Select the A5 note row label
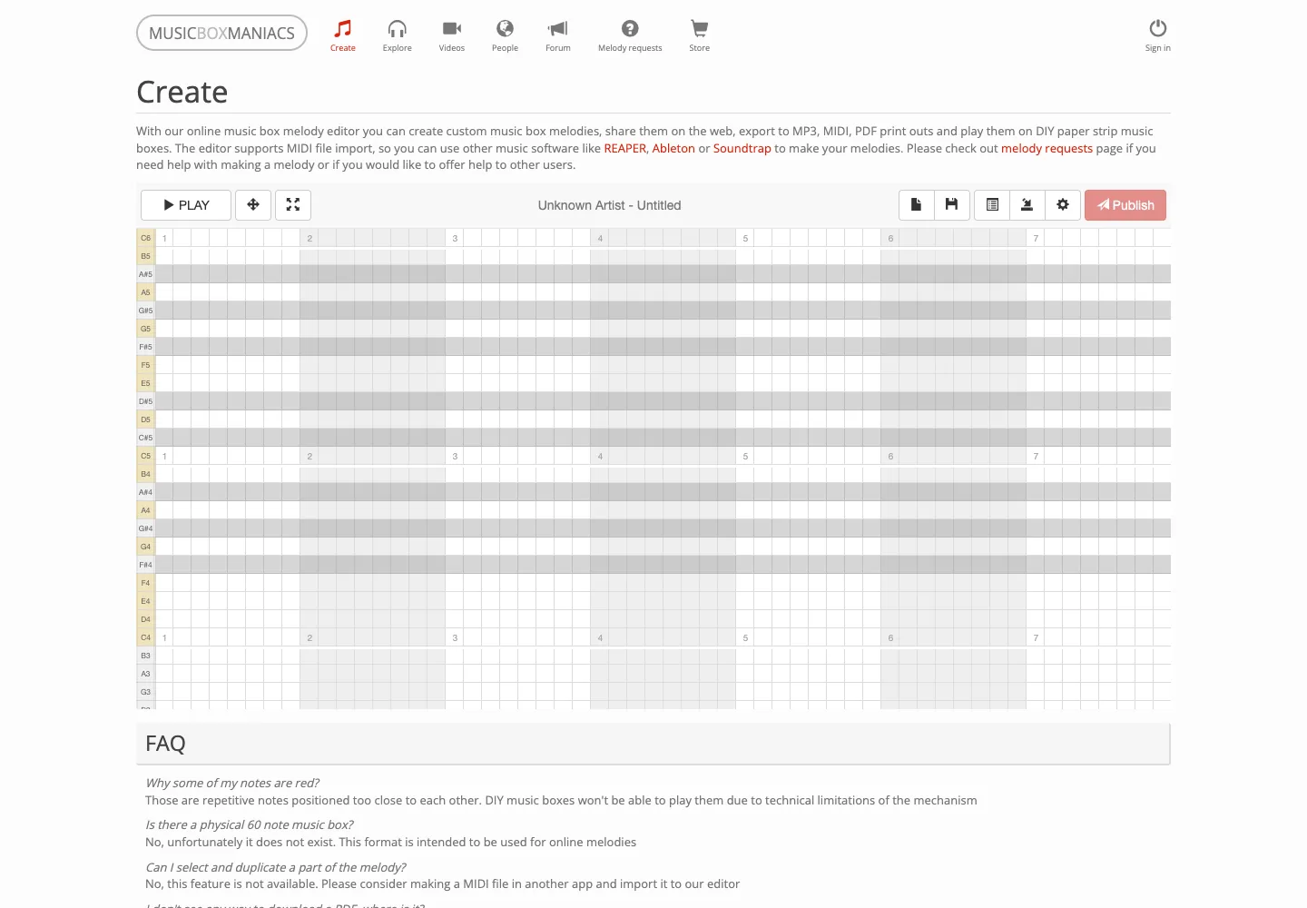This screenshot has width=1307, height=908. [145, 292]
